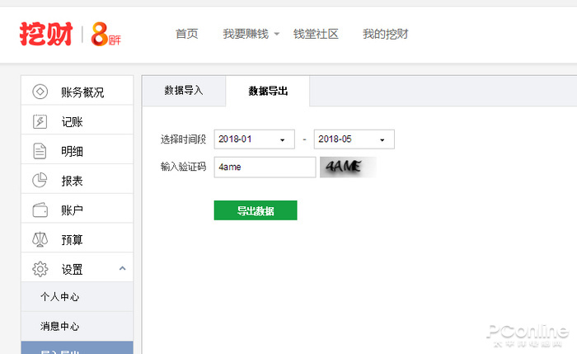Click the green 导出数据 button

pos(256,210)
